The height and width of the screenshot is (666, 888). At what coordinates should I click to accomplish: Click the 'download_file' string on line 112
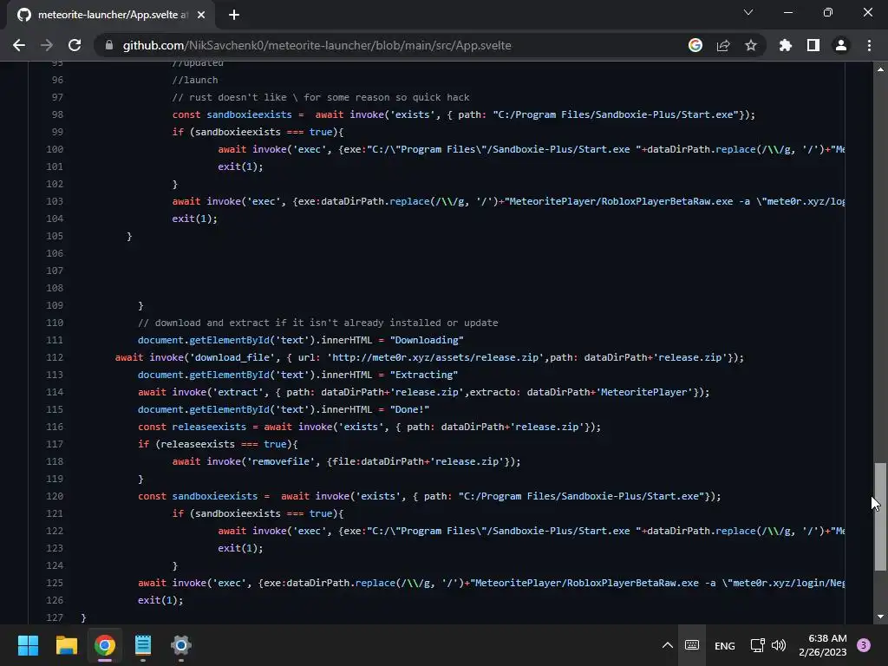pos(232,357)
